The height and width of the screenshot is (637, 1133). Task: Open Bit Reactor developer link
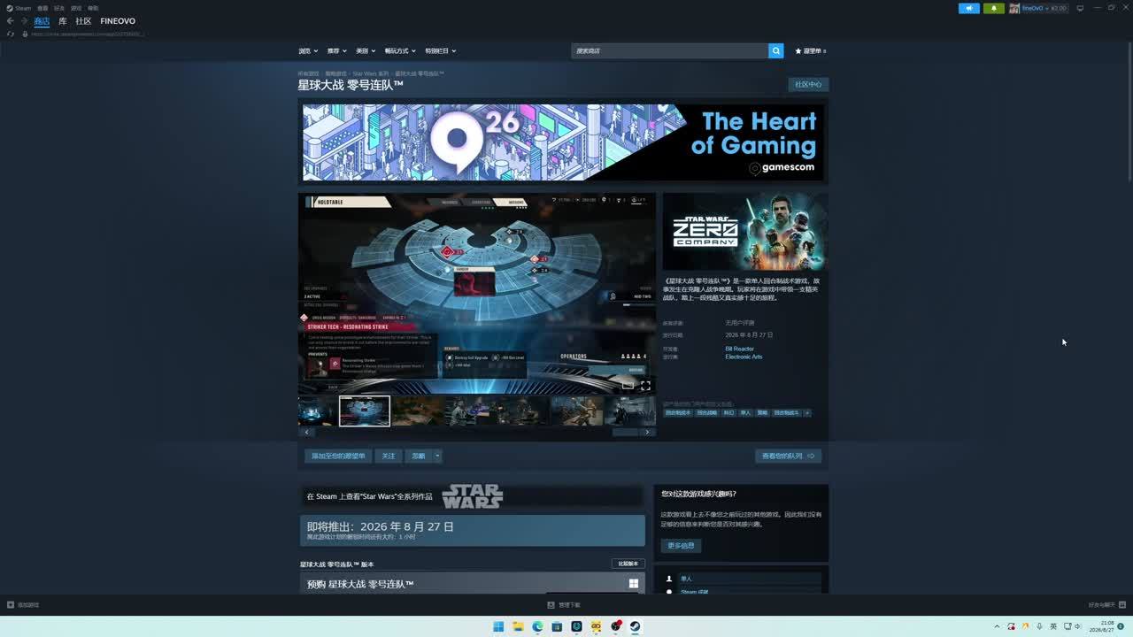coord(740,349)
